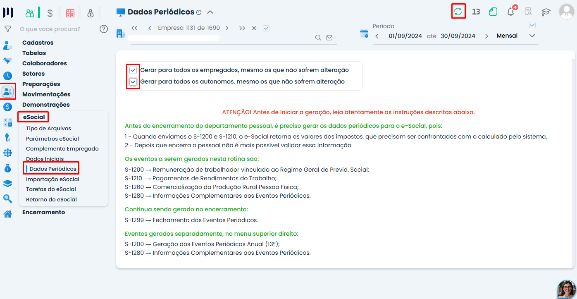
Task: Click the company search magnifier icon
Action: (x=318, y=37)
